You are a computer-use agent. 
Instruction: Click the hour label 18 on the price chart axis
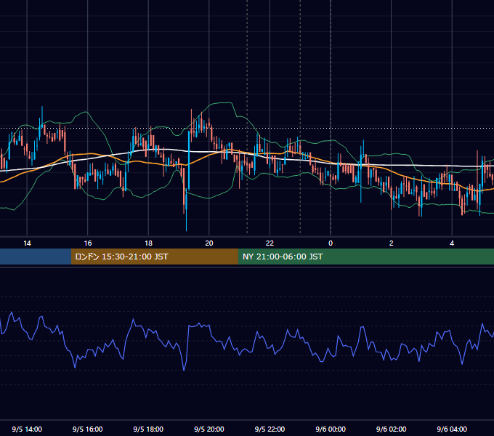coord(148,243)
